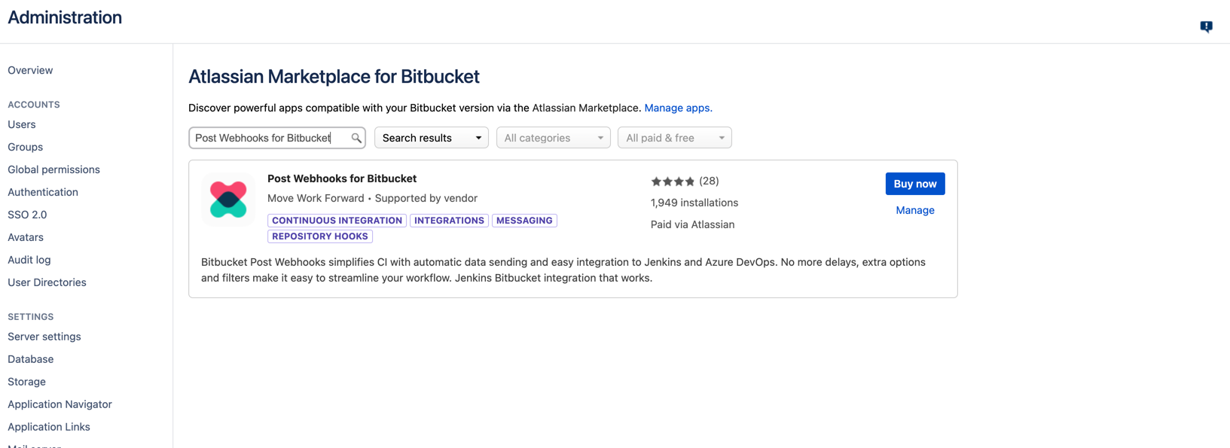Open the Manage apps link
This screenshot has width=1230, height=448.
tap(678, 108)
